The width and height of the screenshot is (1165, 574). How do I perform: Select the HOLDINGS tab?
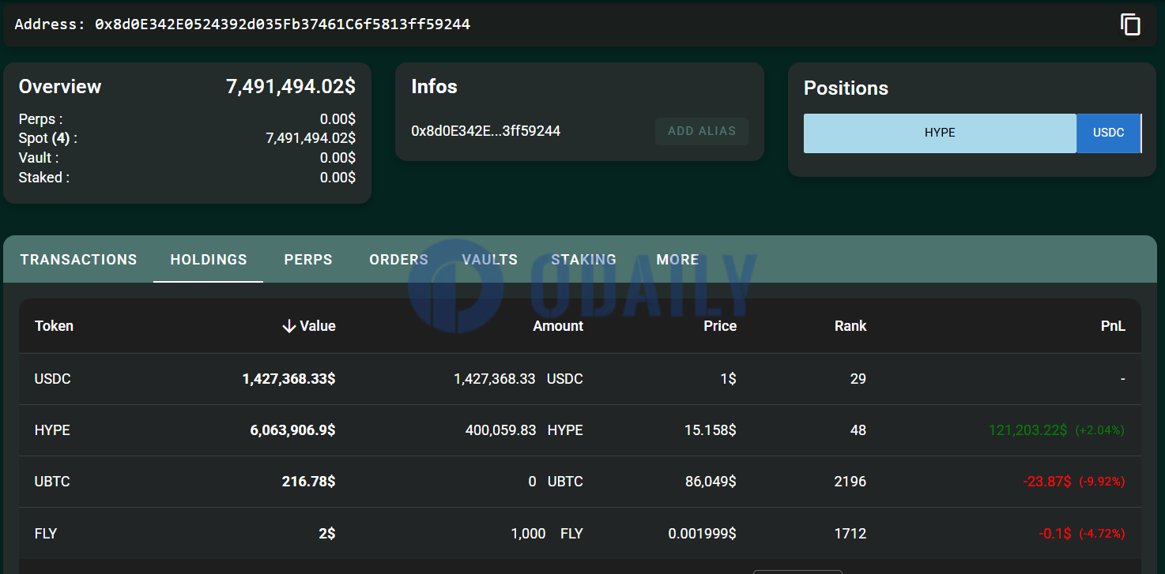(x=209, y=260)
